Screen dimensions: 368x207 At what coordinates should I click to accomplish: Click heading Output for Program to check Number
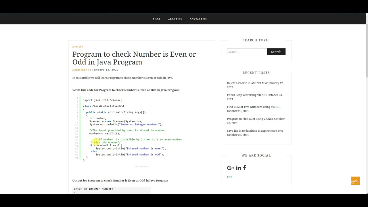tap(120, 181)
